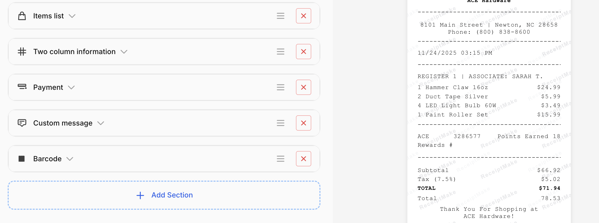Expand the Two column information section

pyautogui.click(x=124, y=52)
